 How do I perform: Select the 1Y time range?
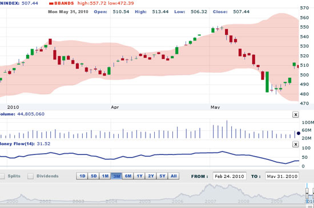point(139,176)
